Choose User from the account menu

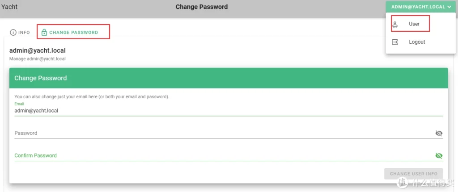click(x=414, y=24)
